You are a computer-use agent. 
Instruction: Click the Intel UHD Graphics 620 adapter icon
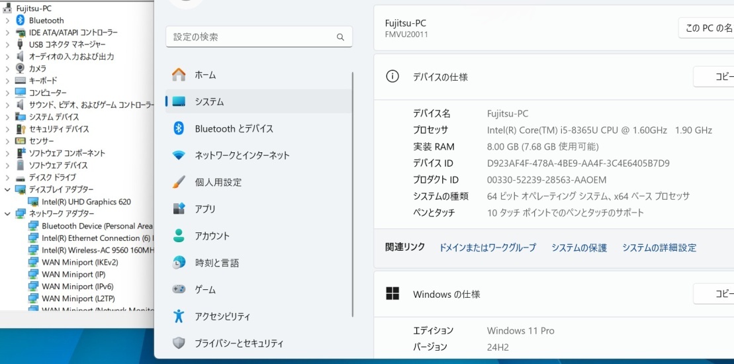(x=33, y=202)
